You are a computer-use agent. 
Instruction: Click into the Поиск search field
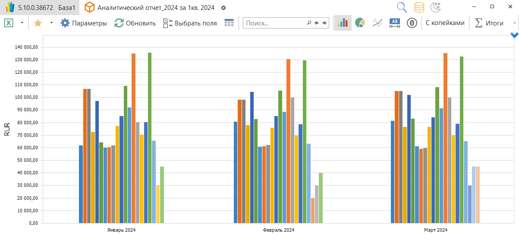pyautogui.click(x=274, y=23)
